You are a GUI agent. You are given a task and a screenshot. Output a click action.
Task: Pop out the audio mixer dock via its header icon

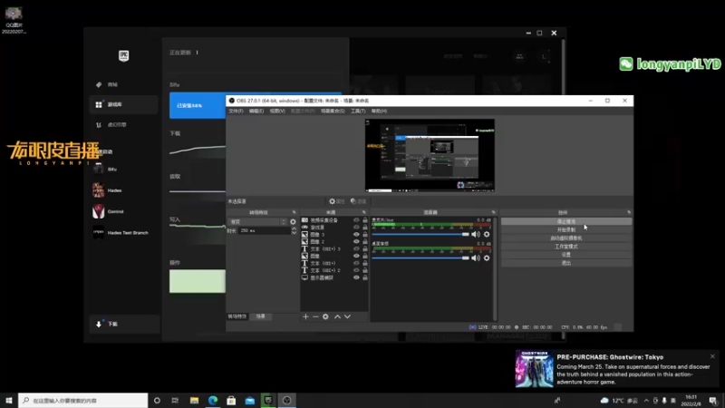(x=493, y=212)
